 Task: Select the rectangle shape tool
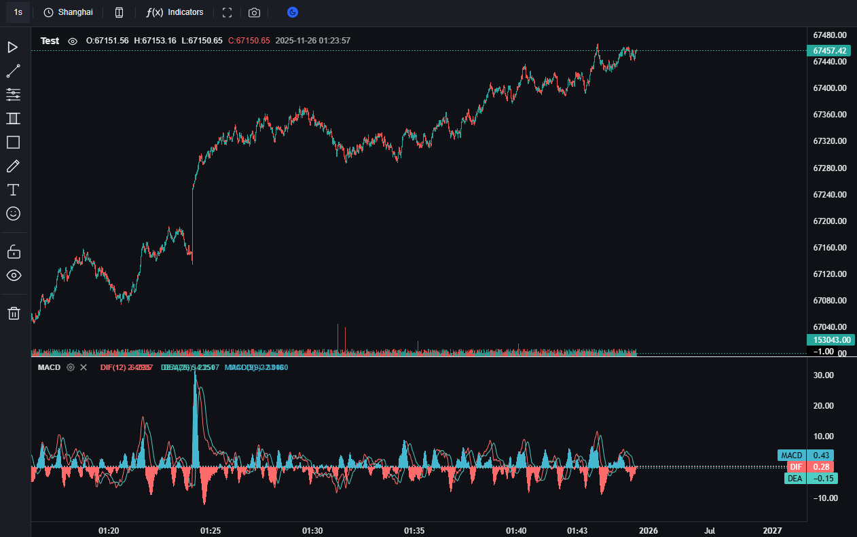(13, 142)
